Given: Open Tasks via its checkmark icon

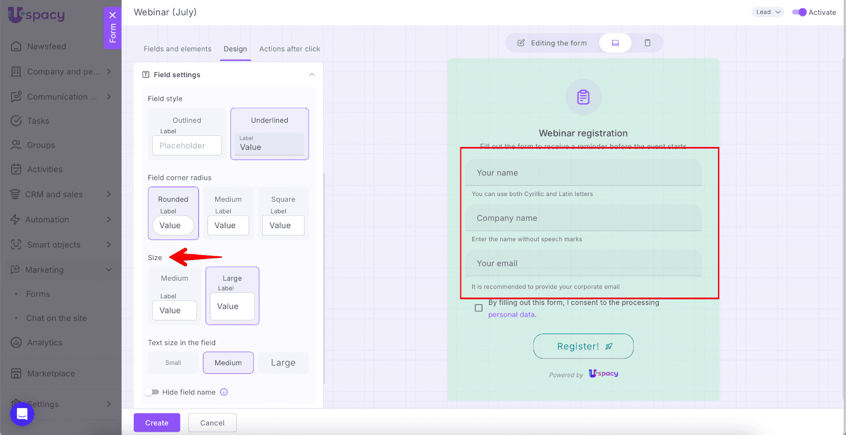Looking at the screenshot, I should pos(16,121).
